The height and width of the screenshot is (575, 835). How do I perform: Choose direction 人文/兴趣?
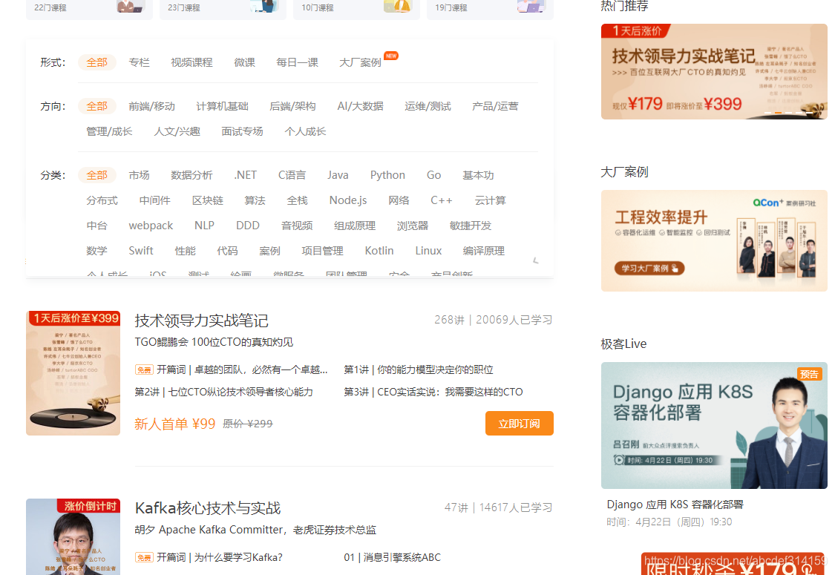coord(177,131)
